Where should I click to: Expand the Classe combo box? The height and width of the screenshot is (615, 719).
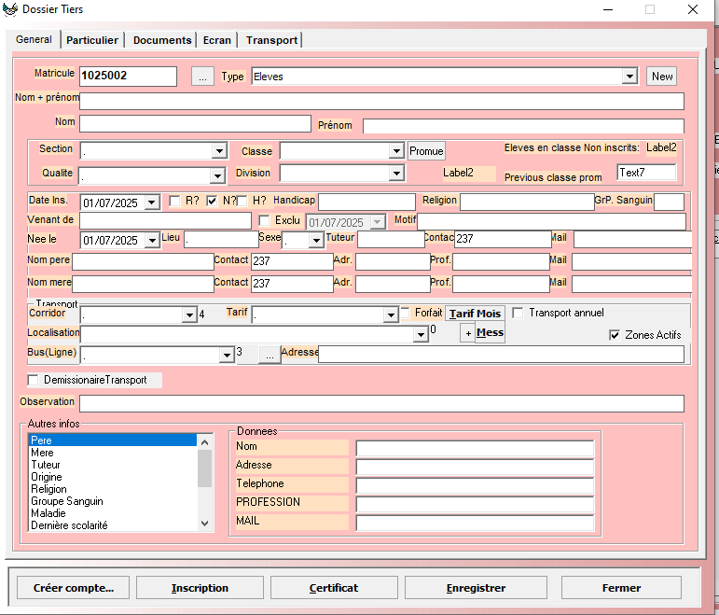[395, 151]
